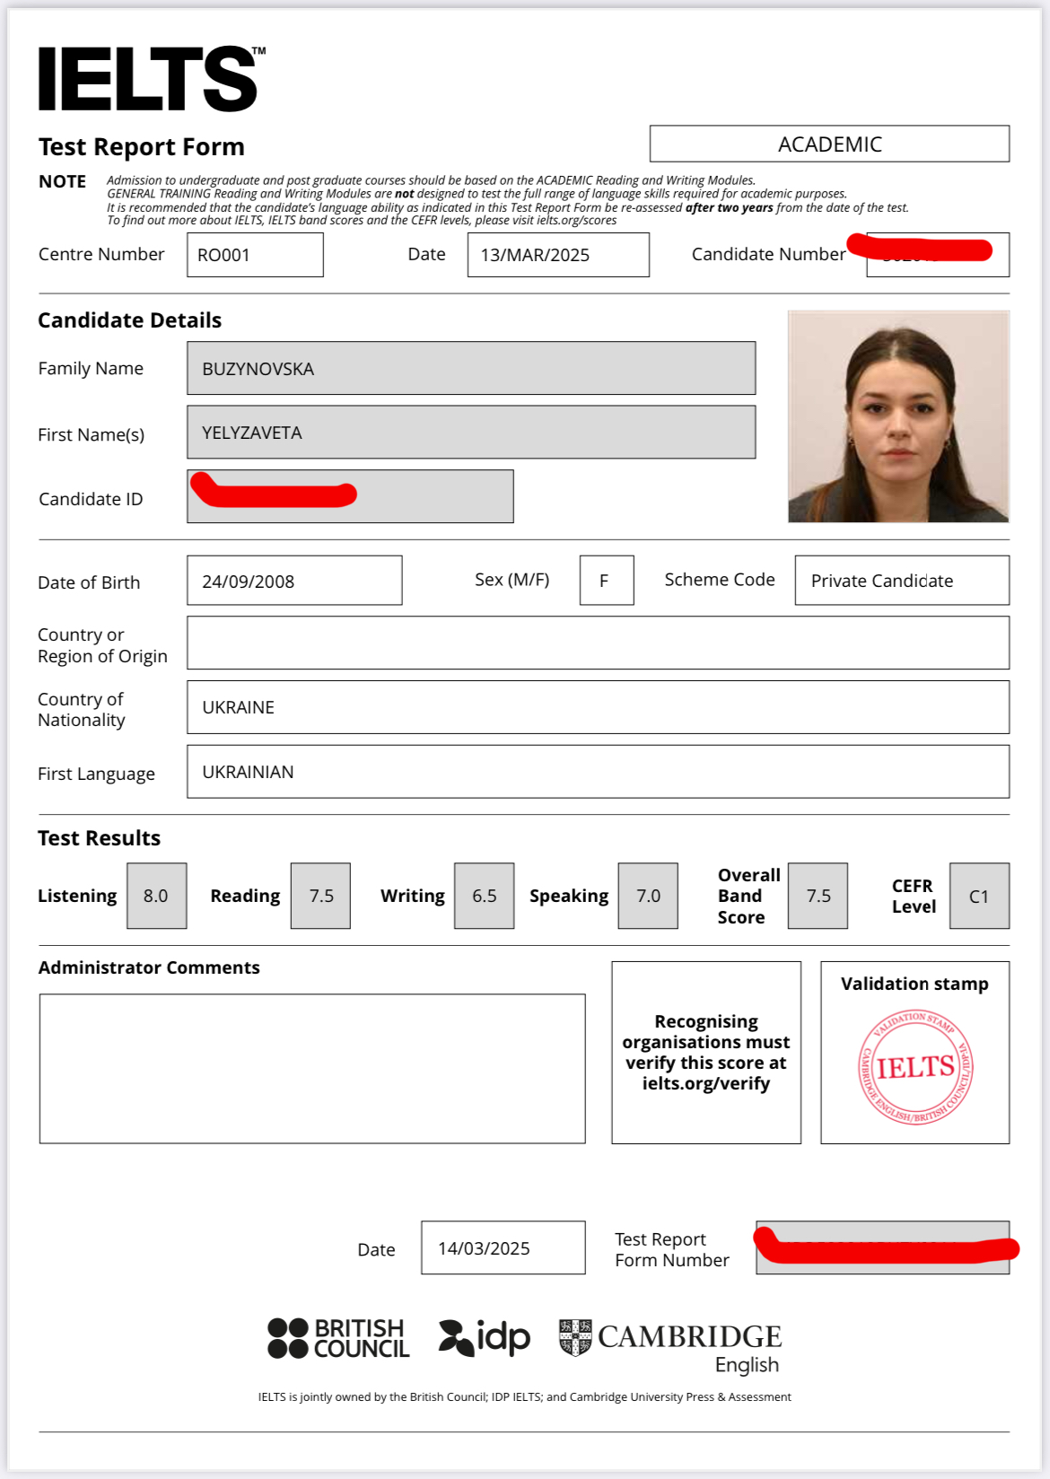Viewport: 1050px width, 1479px height.
Task: Click the "Country or Region of Origin" label
Action: (x=102, y=645)
